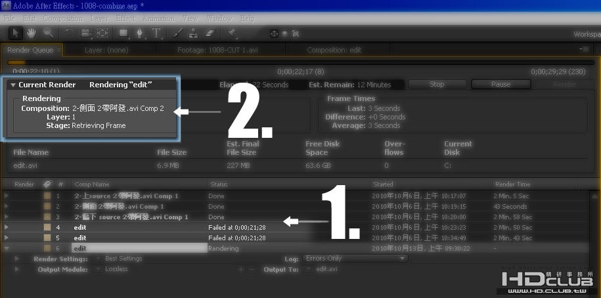
Task: Select the Brush tool
Action: [x=177, y=33]
